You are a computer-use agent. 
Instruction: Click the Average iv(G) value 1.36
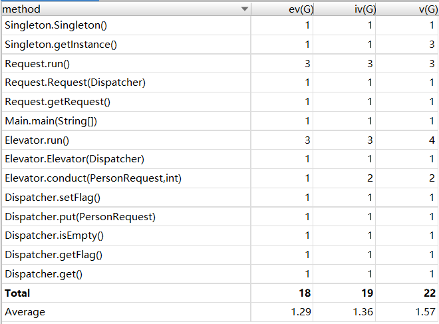coord(363,312)
